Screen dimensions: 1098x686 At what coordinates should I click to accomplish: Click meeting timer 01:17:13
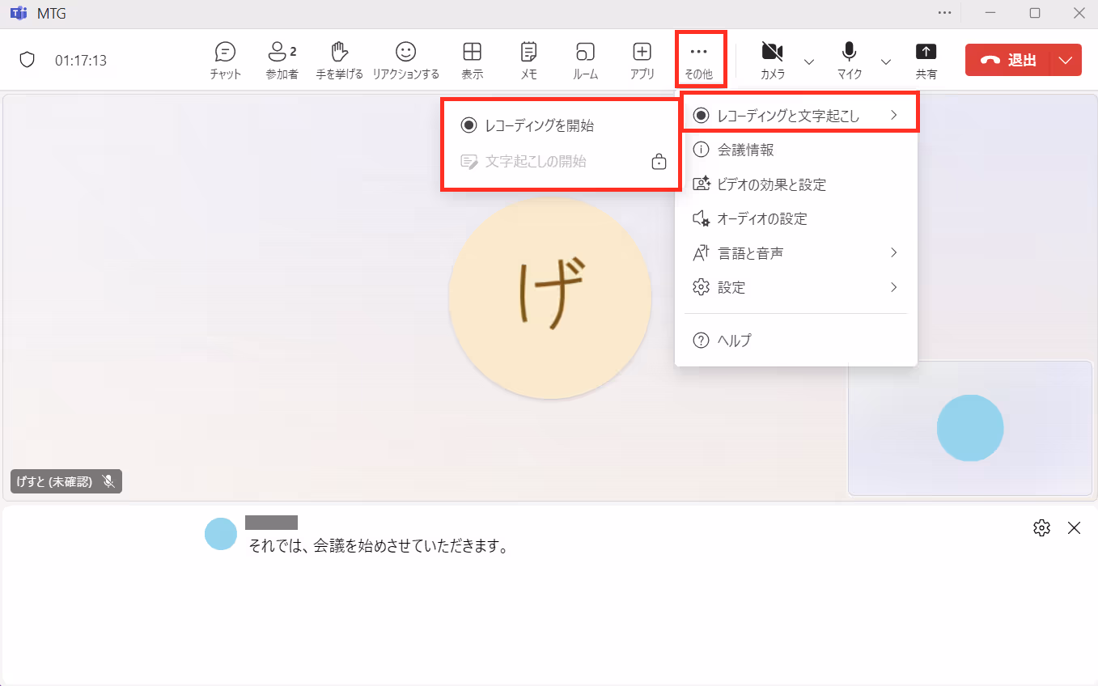(81, 61)
